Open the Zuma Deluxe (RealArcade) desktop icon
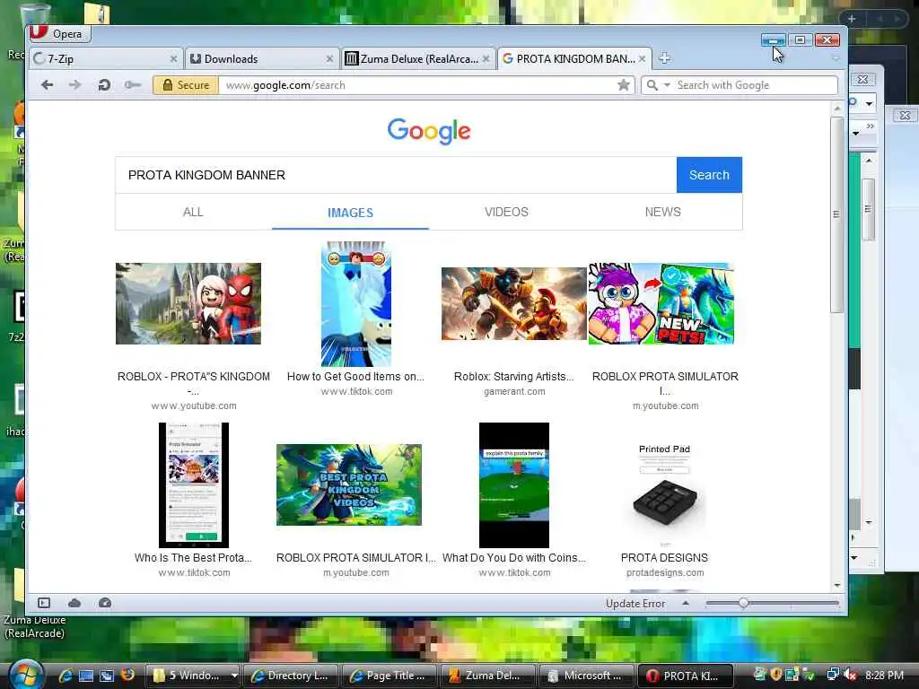The height and width of the screenshot is (689, 919). click(x=34, y=604)
